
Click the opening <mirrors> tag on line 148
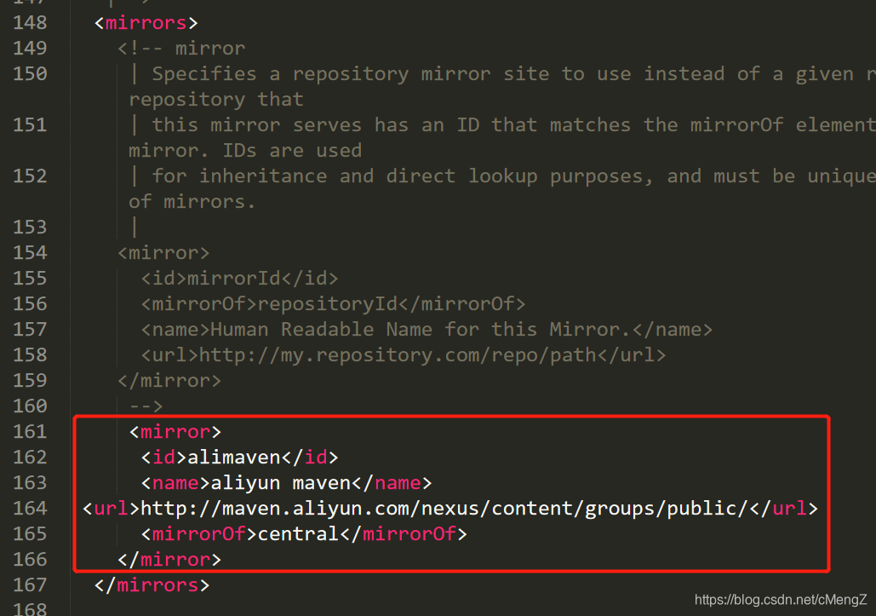(x=146, y=23)
